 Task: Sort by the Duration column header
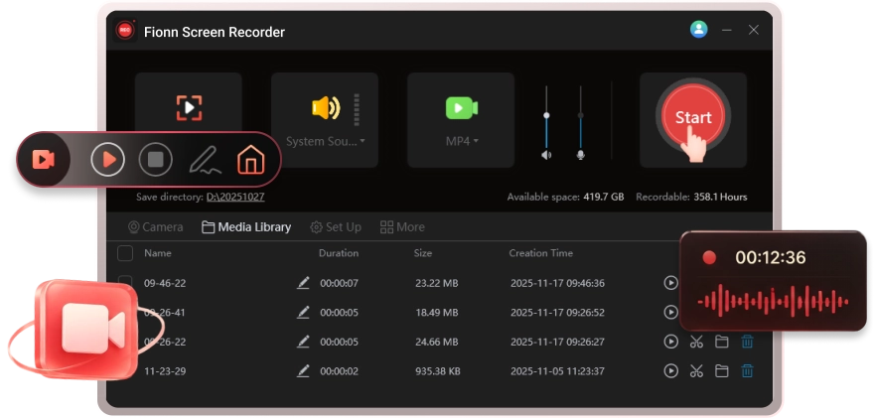tap(339, 253)
